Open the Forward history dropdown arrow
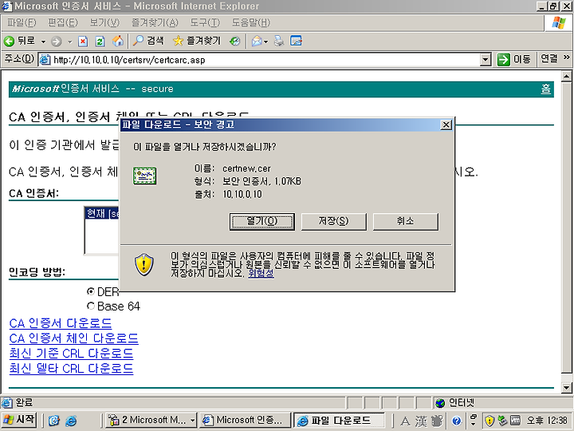The height and width of the screenshot is (431, 574). point(69,42)
